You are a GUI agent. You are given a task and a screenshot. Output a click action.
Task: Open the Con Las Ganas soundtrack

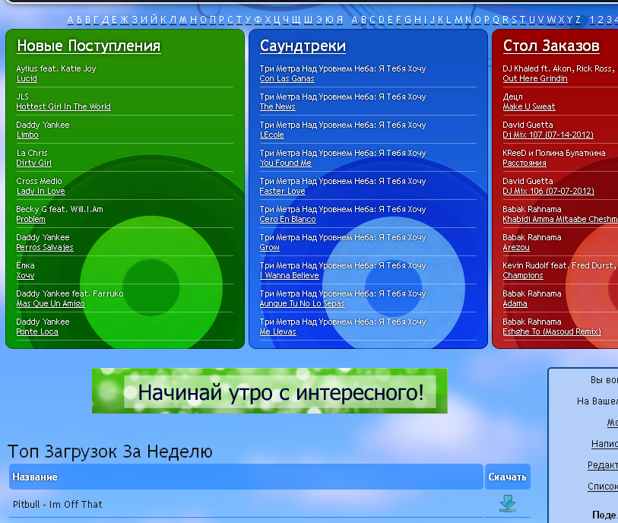pos(287,79)
